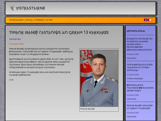This screenshot has width=161, height=121.
Task: Click the sidebar date '9 ... 2026'
Action: [133, 54]
